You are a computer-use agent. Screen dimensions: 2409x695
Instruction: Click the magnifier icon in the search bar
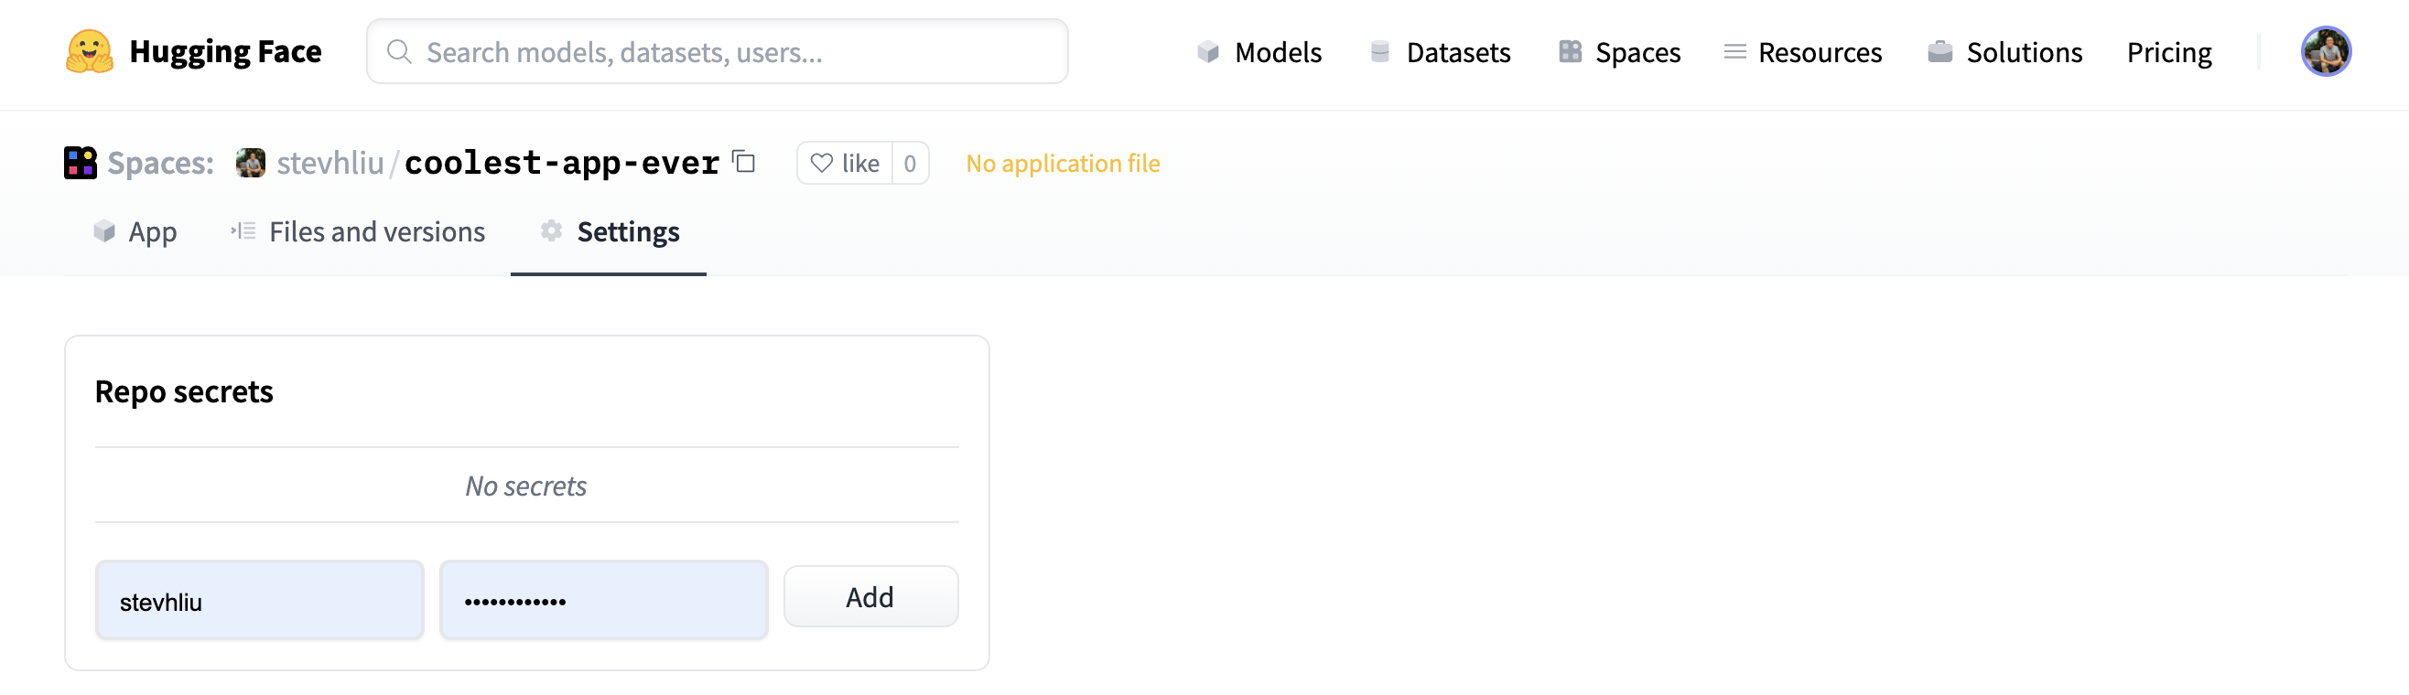point(399,51)
